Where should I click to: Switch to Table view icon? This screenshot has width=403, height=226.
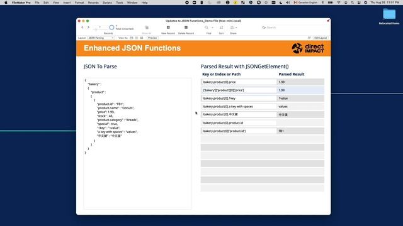[142, 38]
